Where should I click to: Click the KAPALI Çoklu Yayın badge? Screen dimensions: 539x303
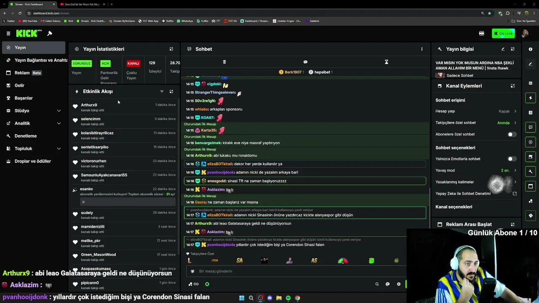[x=133, y=64]
